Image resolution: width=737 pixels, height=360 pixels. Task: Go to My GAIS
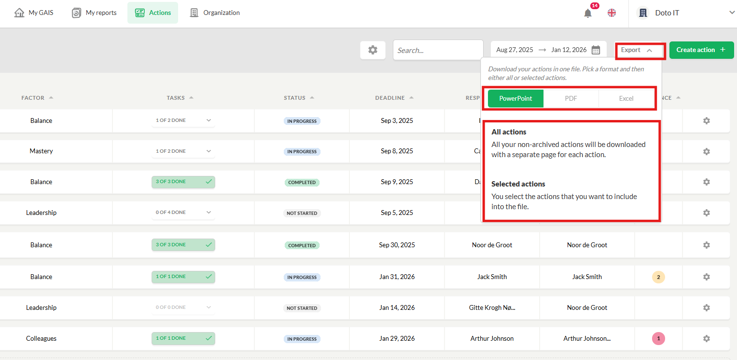click(34, 13)
